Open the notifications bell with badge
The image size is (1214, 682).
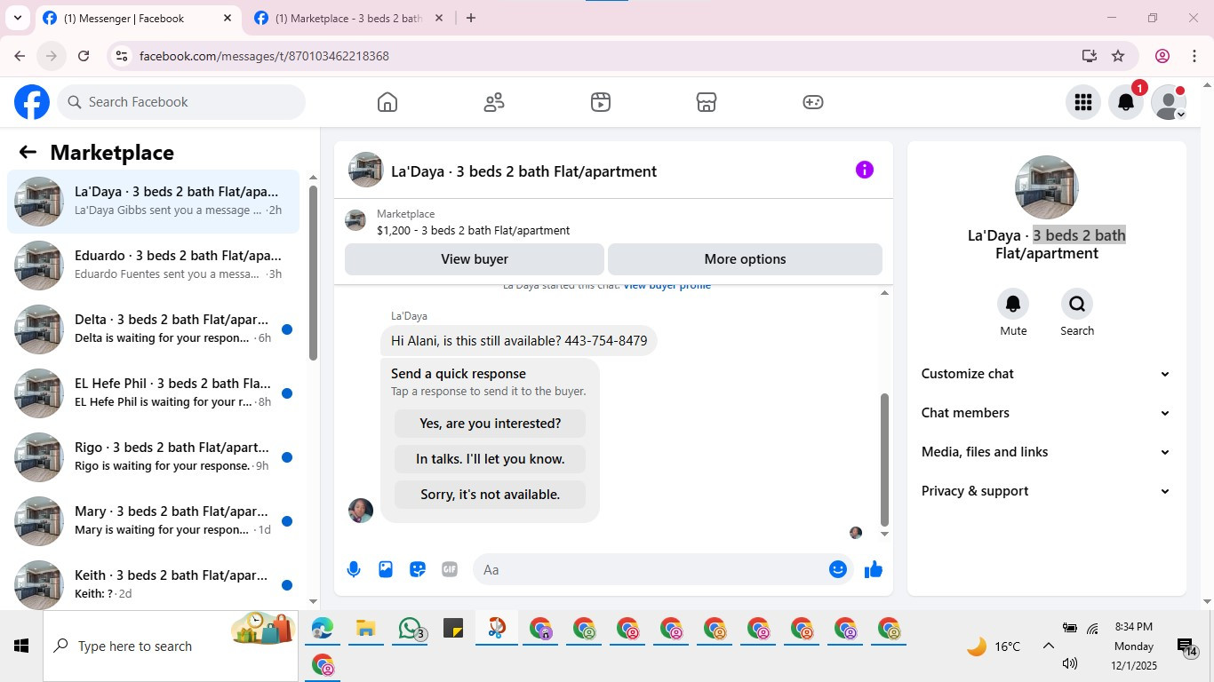click(1125, 102)
